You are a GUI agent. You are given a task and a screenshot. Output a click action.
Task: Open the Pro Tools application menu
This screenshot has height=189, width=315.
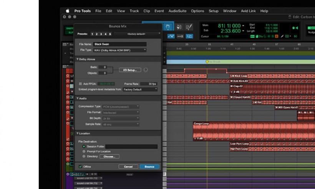click(82, 11)
